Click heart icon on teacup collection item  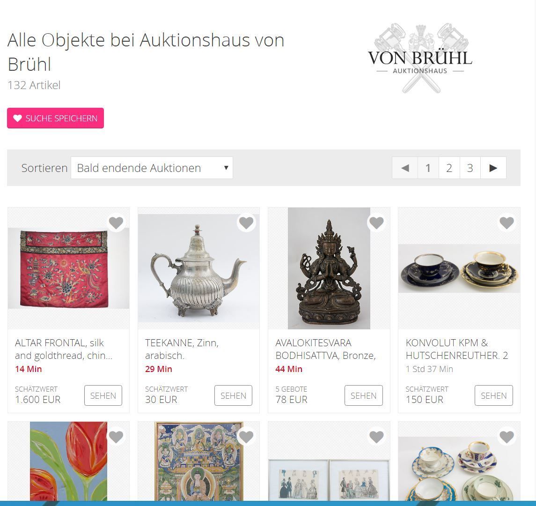pyautogui.click(x=507, y=437)
